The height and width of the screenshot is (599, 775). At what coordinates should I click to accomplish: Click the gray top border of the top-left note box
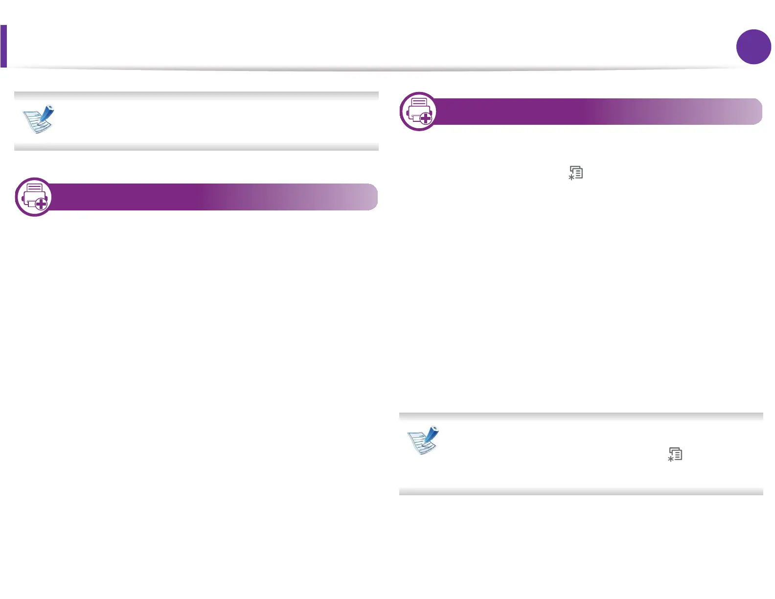pyautogui.click(x=197, y=95)
